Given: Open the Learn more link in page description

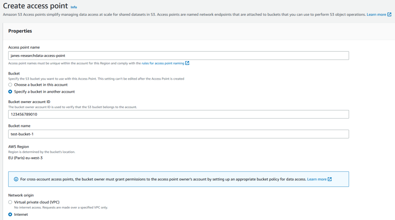Looking at the screenshot, I should (376, 15).
